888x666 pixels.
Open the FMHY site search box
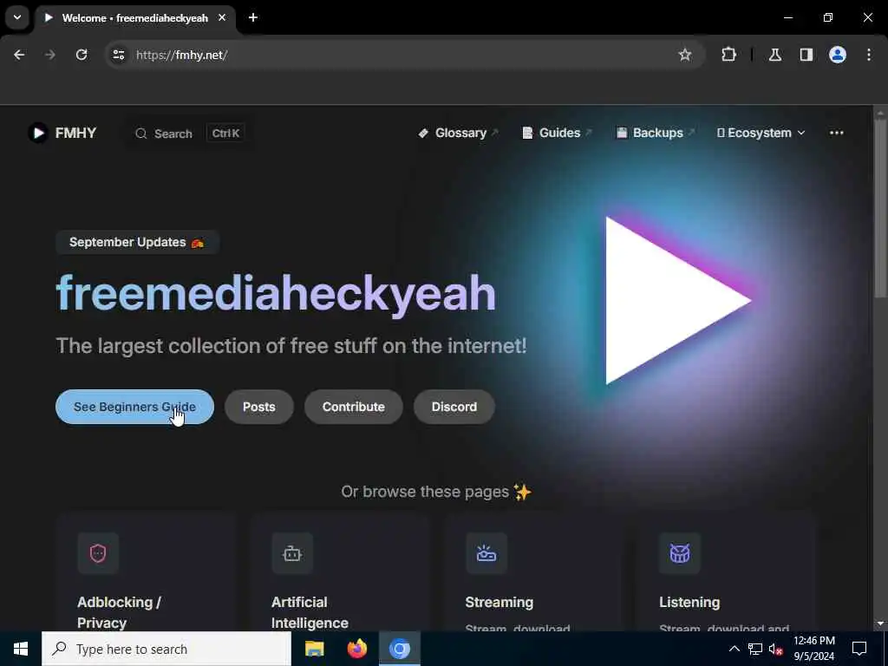pyautogui.click(x=189, y=133)
